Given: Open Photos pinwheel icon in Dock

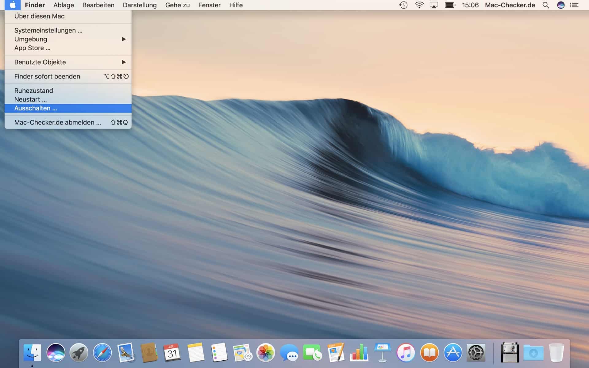Looking at the screenshot, I should (x=266, y=353).
